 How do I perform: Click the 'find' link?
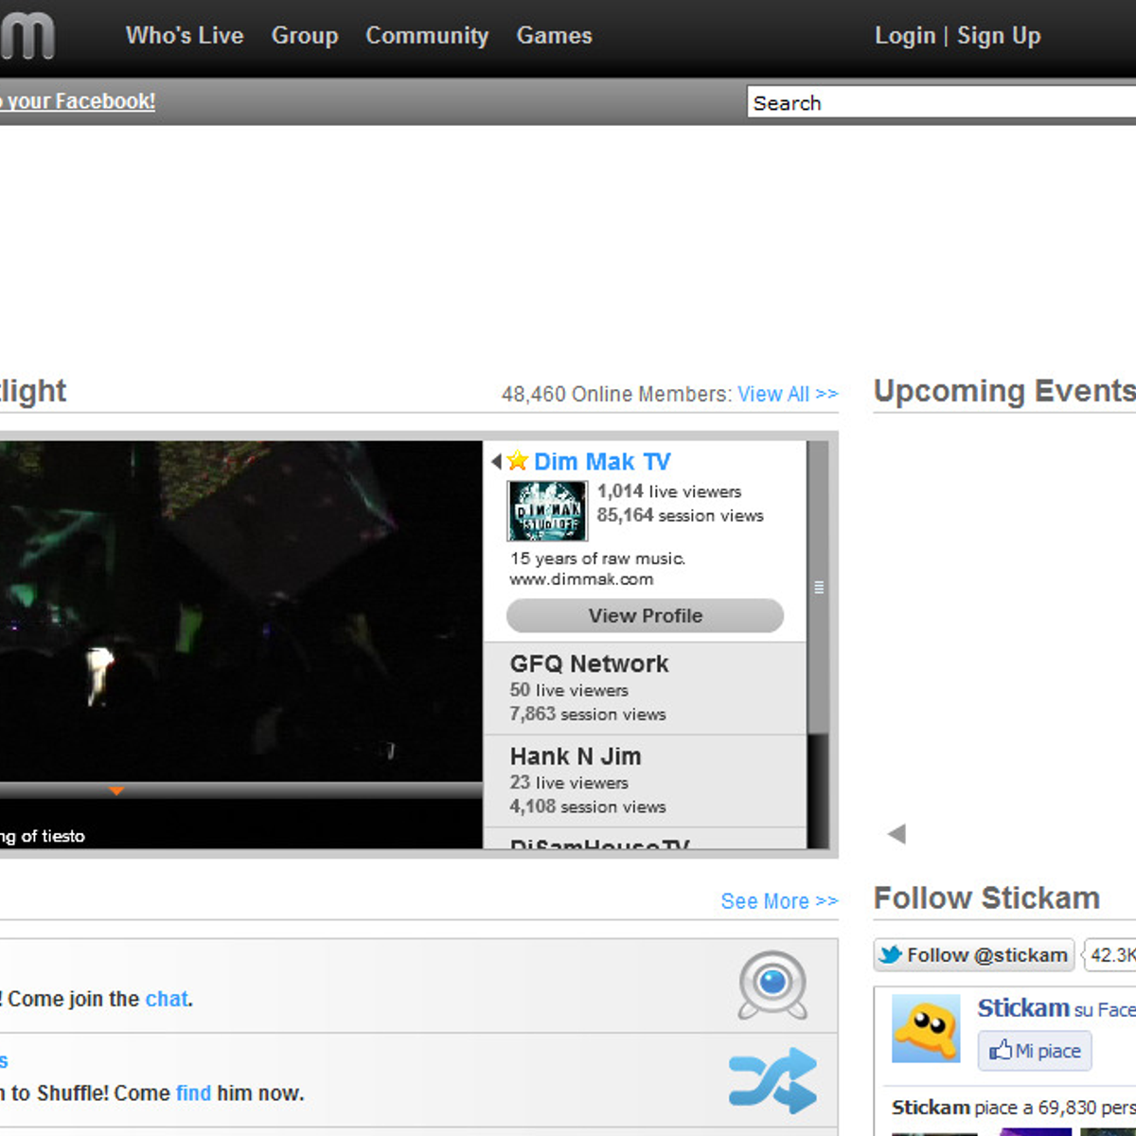[x=193, y=1093]
